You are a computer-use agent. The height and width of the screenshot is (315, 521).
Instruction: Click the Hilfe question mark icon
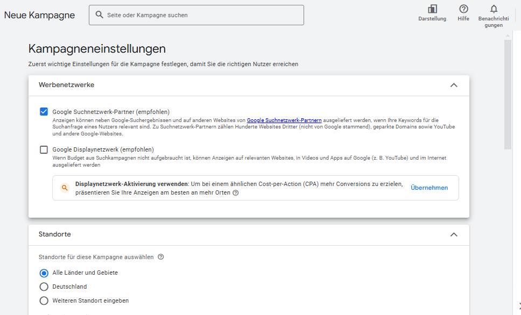tap(463, 9)
